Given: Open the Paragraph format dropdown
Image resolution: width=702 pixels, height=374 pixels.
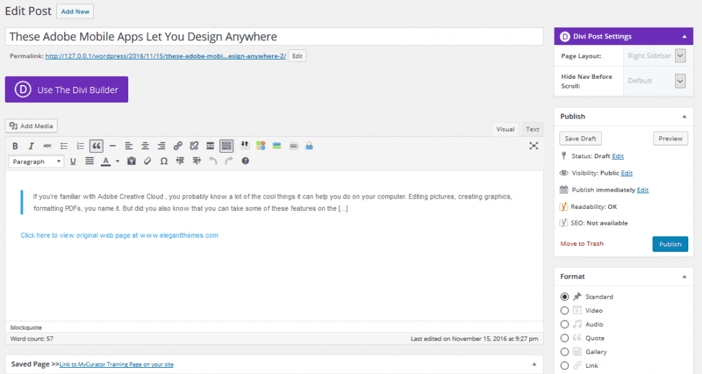Looking at the screenshot, I should pos(36,162).
